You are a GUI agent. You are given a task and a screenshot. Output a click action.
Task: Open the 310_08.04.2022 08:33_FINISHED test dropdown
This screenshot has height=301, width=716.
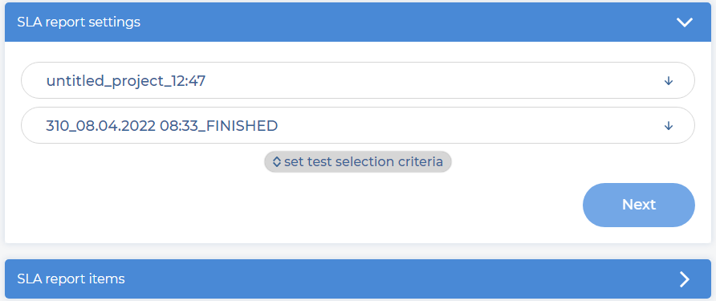pos(358,125)
